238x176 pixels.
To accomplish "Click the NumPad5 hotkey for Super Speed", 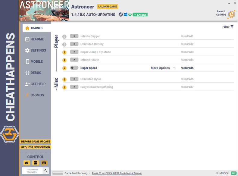I will click(187, 68).
